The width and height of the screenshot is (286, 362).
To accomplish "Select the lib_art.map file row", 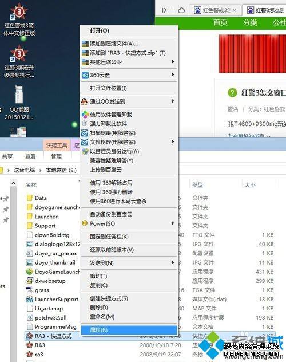I will pyautogui.click(x=150, y=308).
